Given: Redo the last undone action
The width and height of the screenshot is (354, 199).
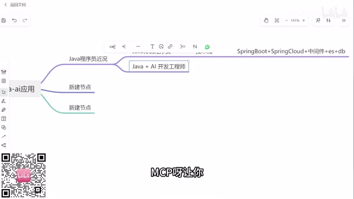Looking at the screenshot, I should pyautogui.click(x=25, y=20).
